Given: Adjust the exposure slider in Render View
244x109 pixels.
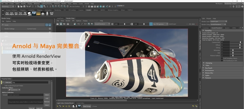Looking at the screenshot, I should 125,24.
